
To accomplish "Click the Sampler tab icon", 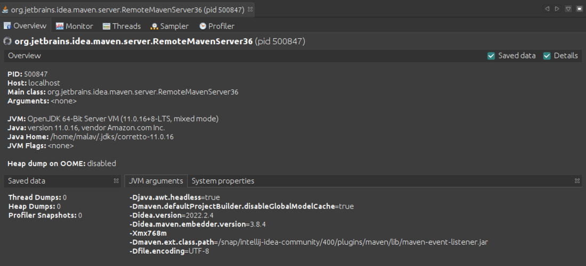I will pos(154,26).
